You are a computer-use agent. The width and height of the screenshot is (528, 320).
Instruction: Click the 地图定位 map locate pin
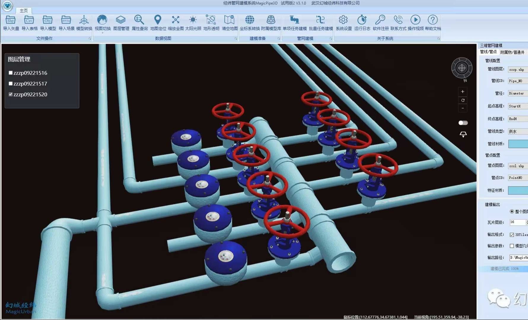[158, 23]
